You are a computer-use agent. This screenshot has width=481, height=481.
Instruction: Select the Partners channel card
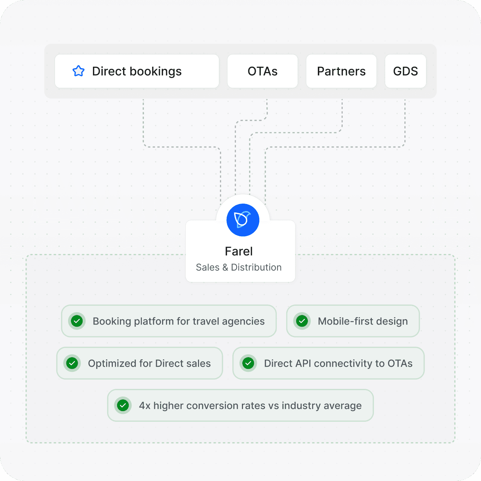coord(341,71)
